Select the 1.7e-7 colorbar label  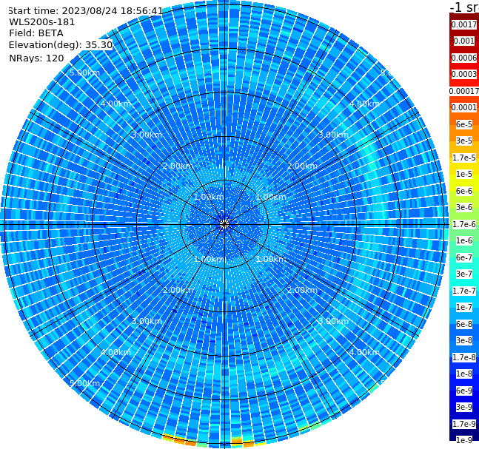pos(464,291)
